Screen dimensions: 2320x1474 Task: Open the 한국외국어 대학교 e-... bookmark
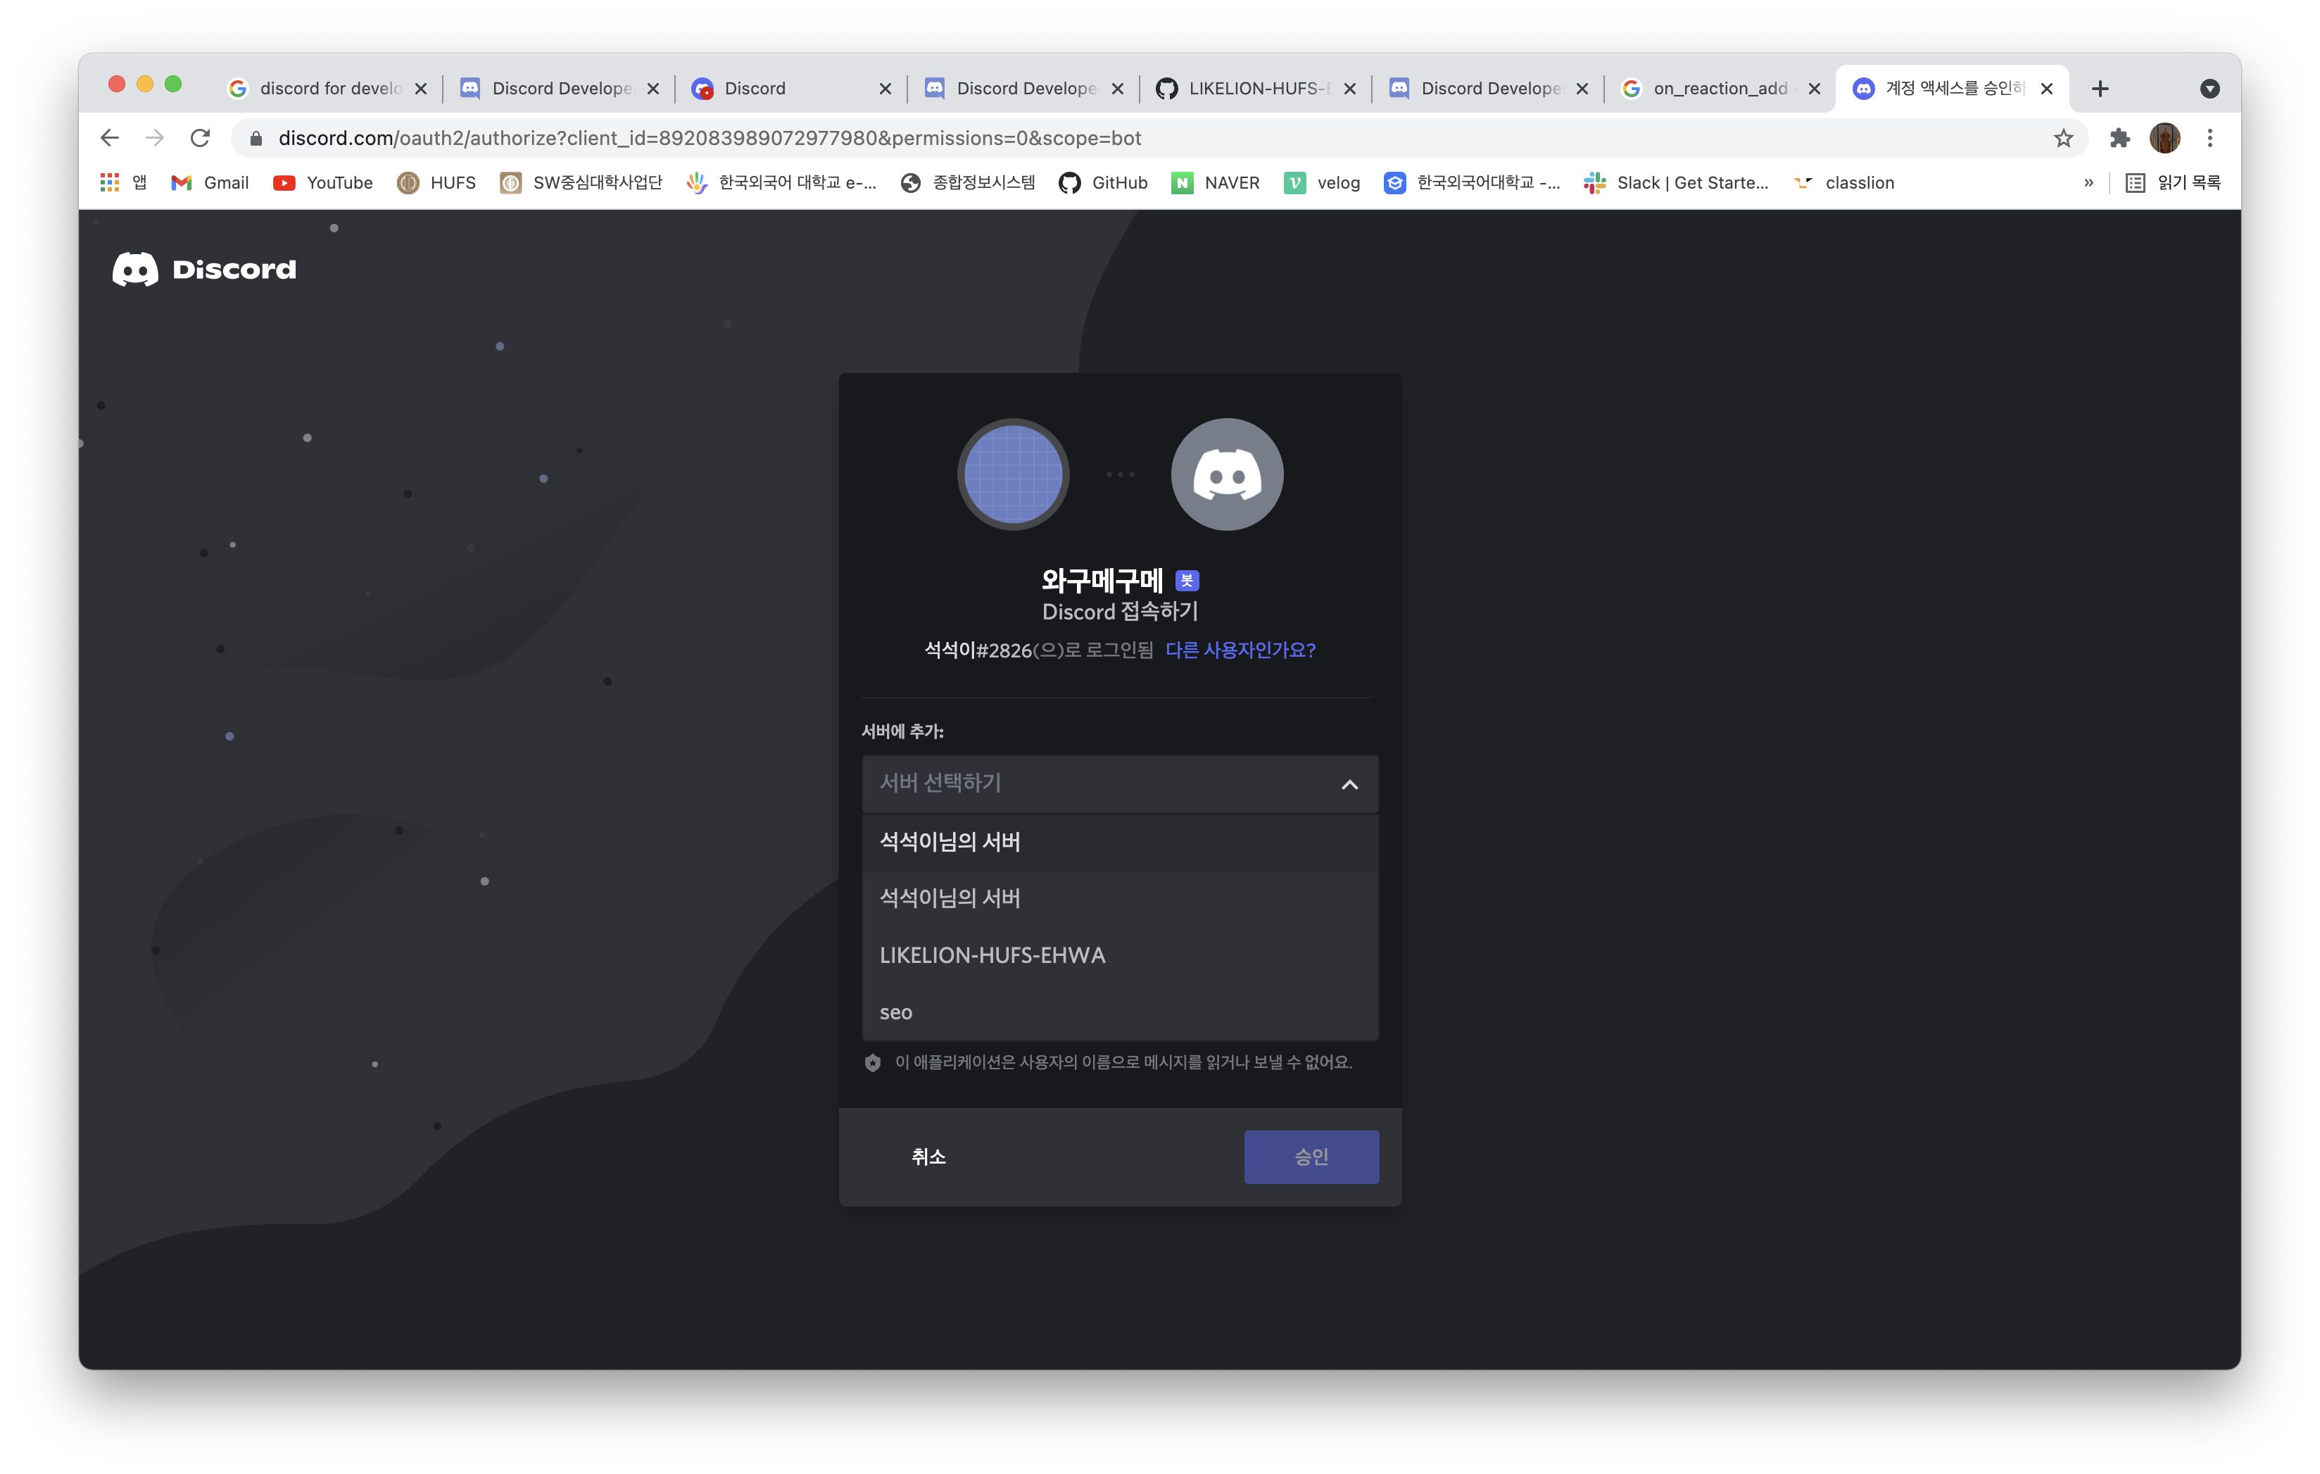(x=781, y=182)
